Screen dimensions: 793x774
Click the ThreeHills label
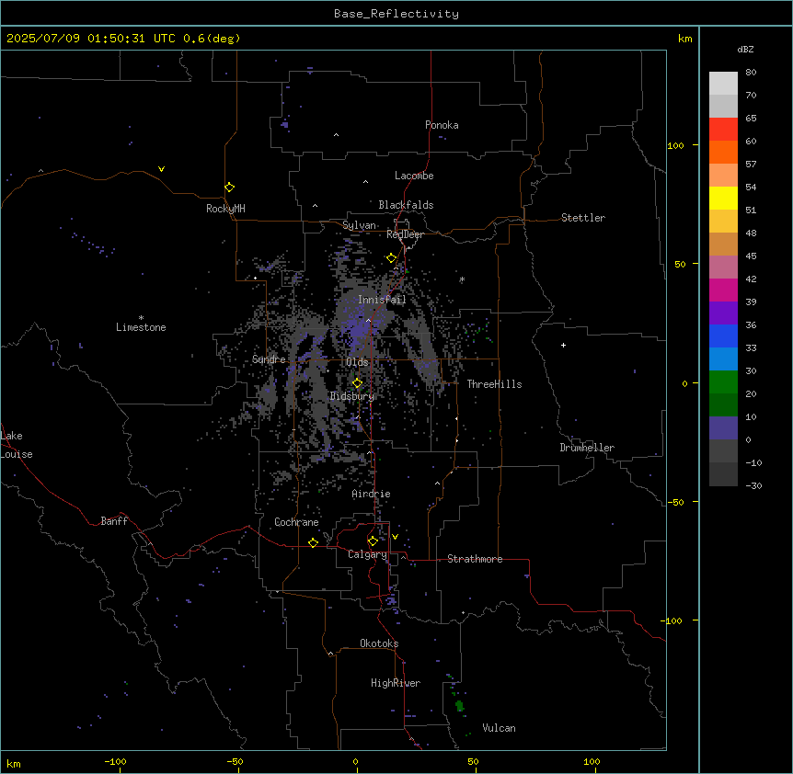coord(494,384)
